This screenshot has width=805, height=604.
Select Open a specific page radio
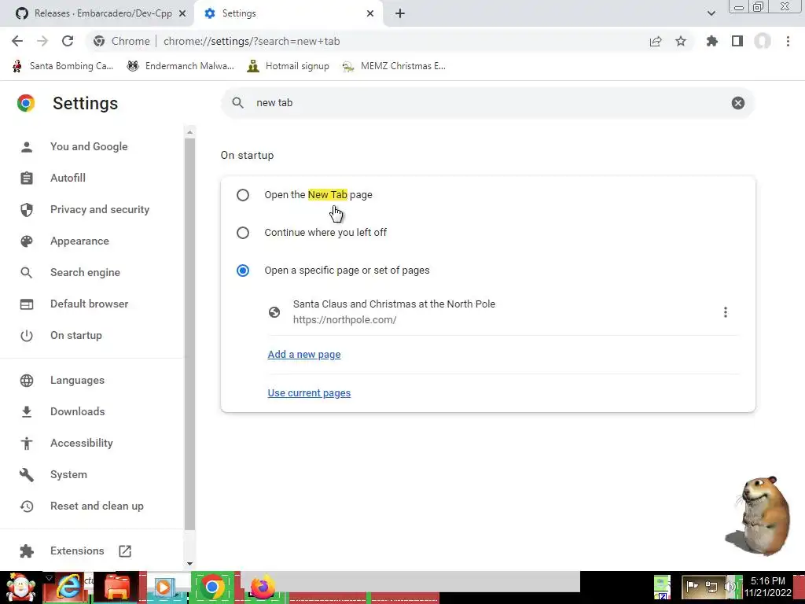pyautogui.click(x=243, y=271)
